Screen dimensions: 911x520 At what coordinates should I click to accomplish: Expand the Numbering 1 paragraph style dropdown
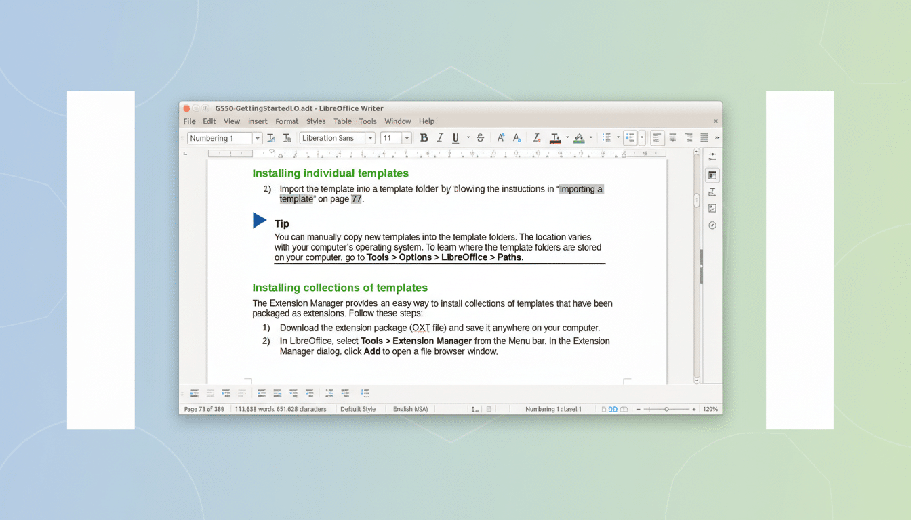pyautogui.click(x=257, y=138)
